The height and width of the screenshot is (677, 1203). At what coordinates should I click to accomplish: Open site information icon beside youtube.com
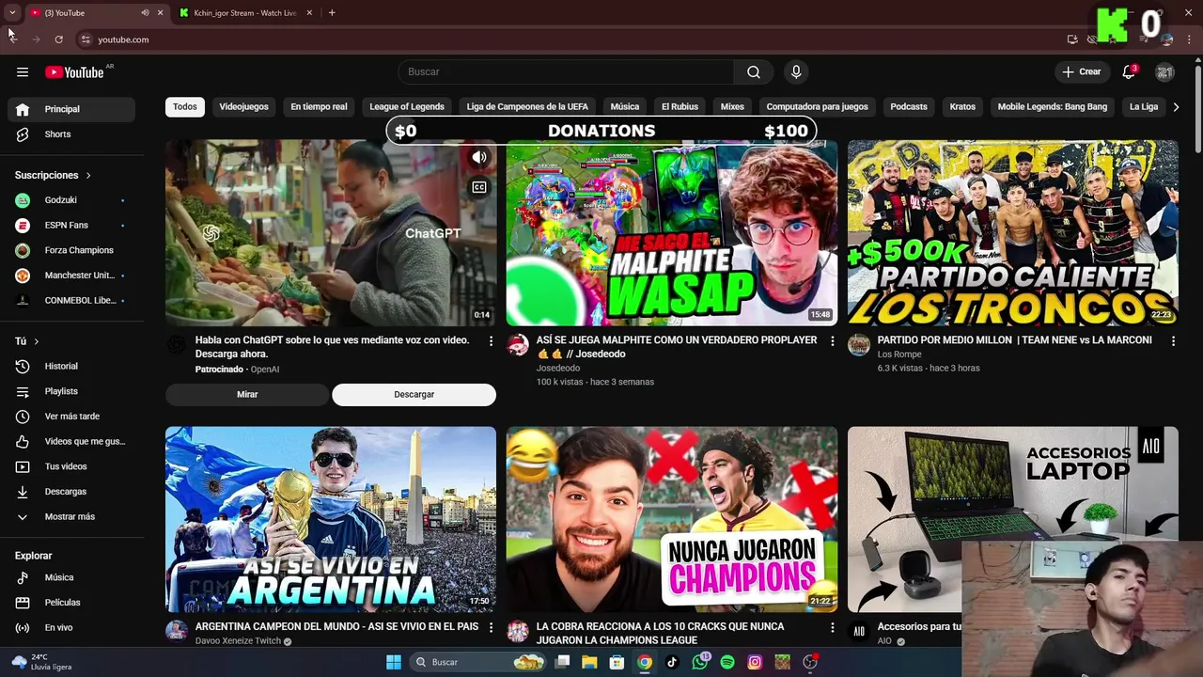(x=86, y=39)
